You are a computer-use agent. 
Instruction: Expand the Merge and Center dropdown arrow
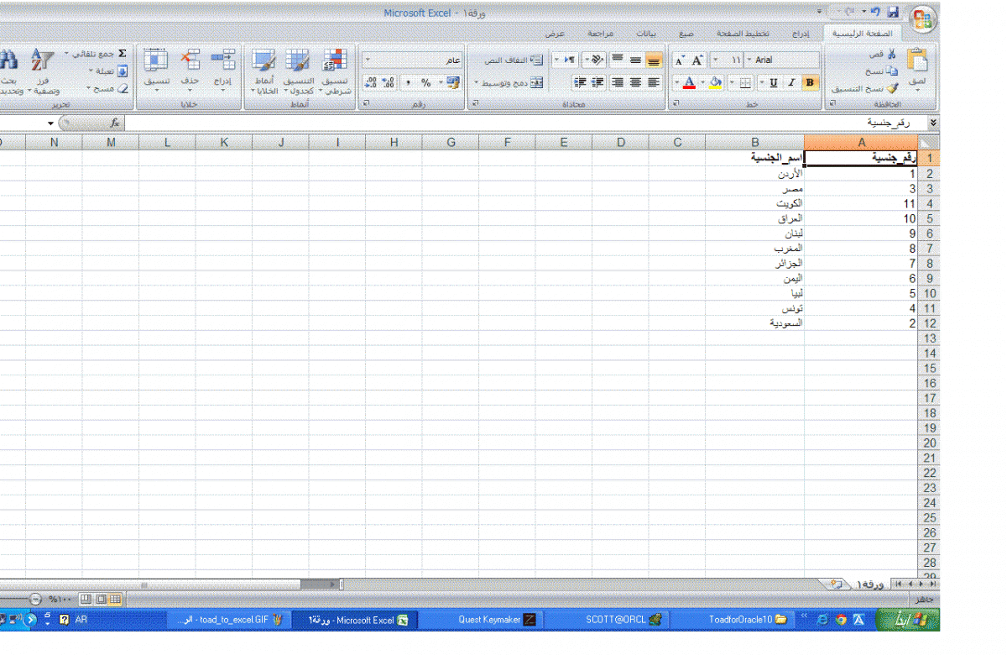(x=477, y=82)
